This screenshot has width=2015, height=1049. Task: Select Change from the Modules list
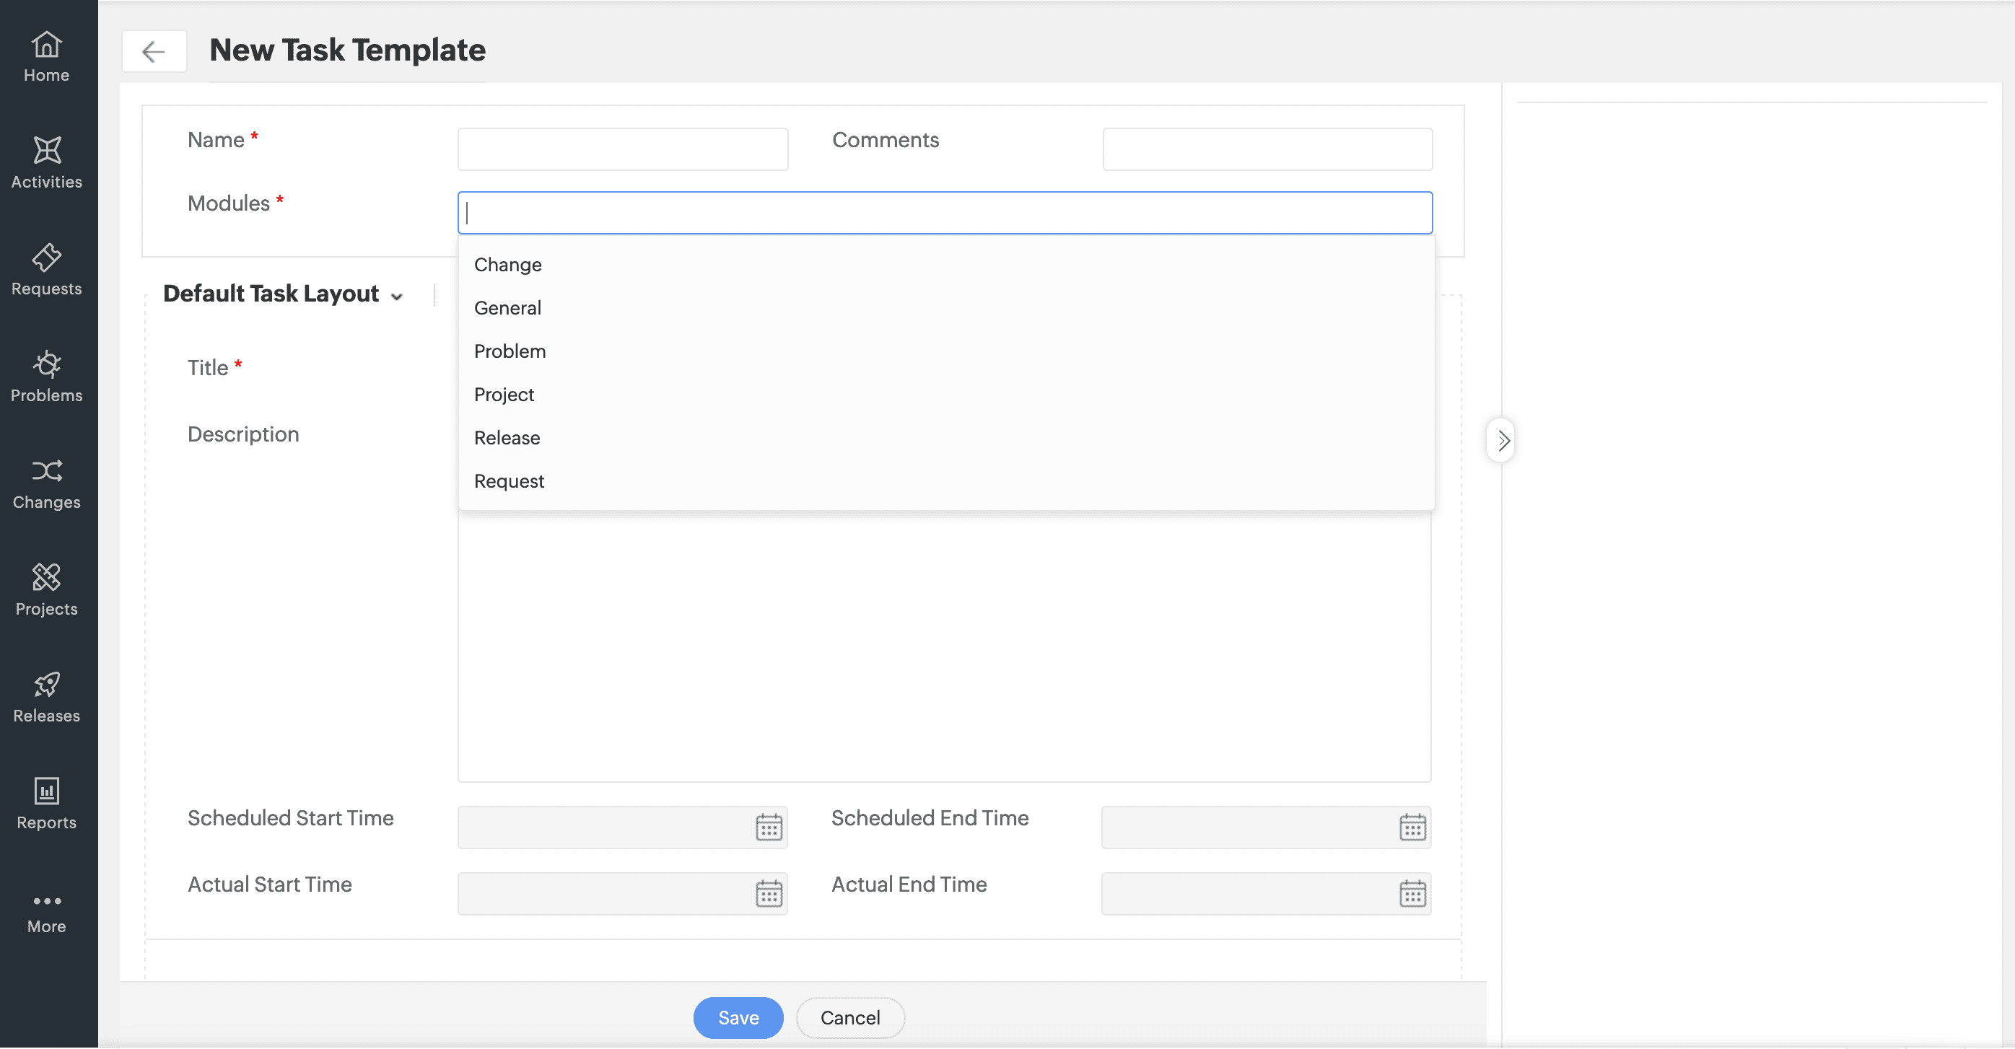(507, 265)
